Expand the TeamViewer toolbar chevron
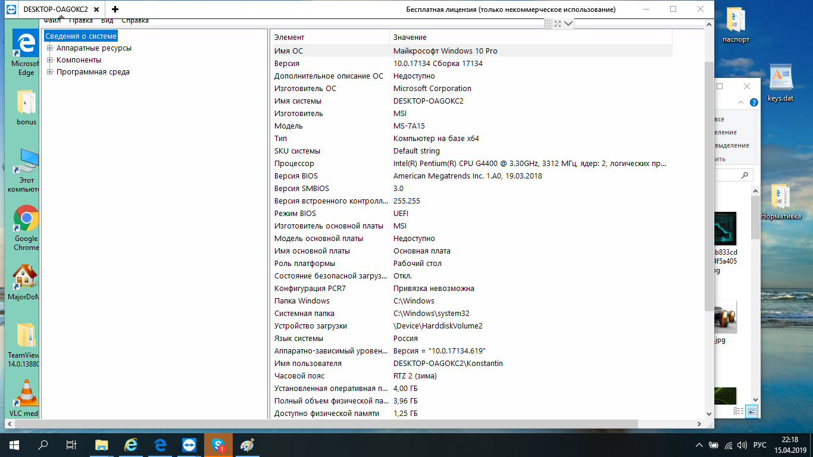 [x=568, y=24]
